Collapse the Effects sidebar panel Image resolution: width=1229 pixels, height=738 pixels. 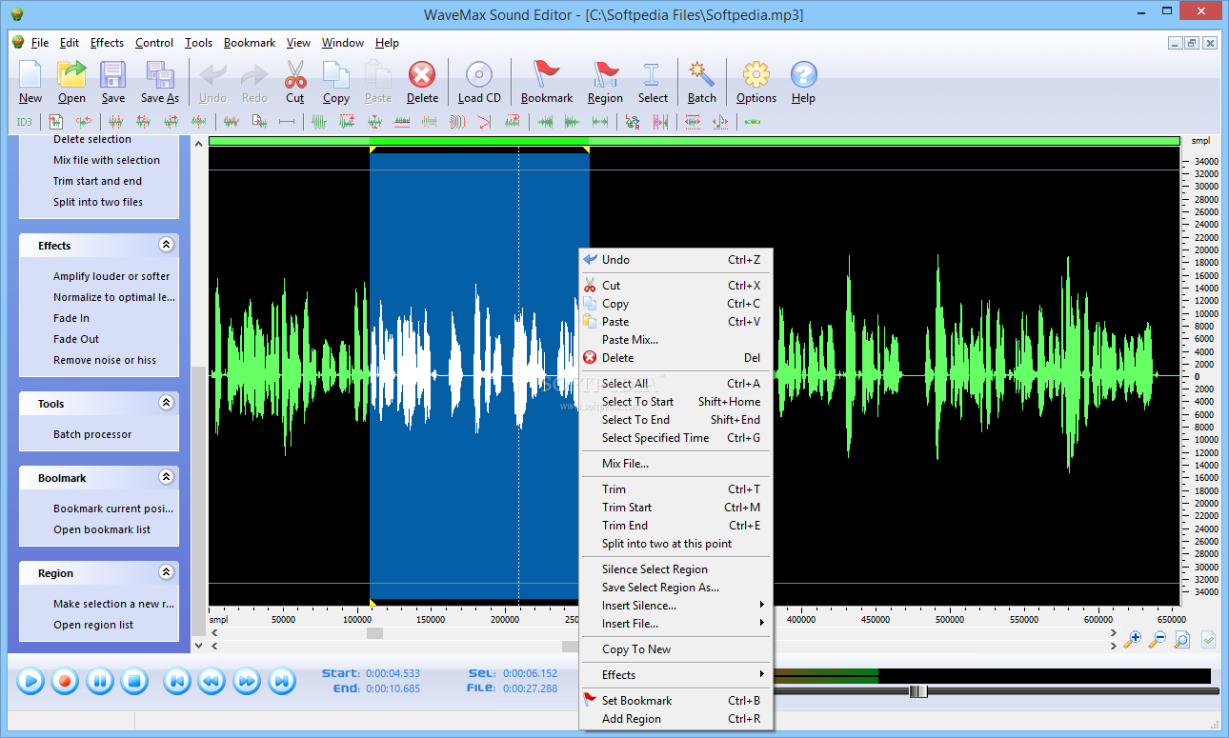click(x=167, y=245)
